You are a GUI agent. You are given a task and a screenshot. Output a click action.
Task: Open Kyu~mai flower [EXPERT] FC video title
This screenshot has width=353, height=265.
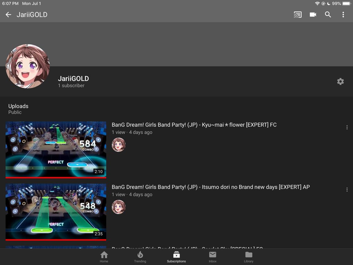[194, 125]
